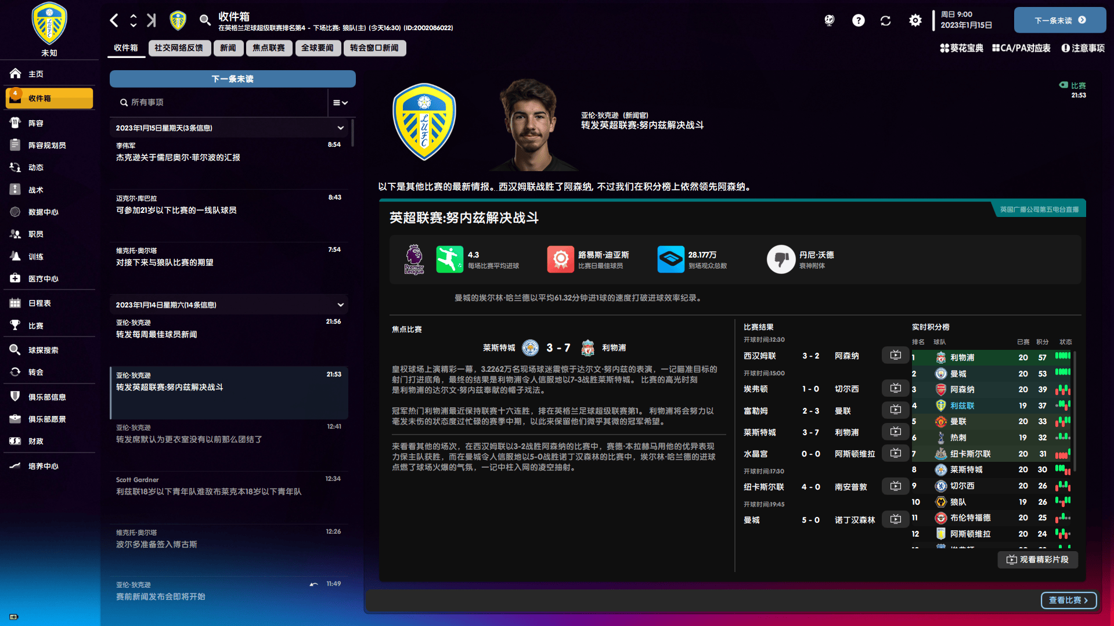Open 比赛 competitions in sidebar
1114x626 pixels.
pos(49,325)
